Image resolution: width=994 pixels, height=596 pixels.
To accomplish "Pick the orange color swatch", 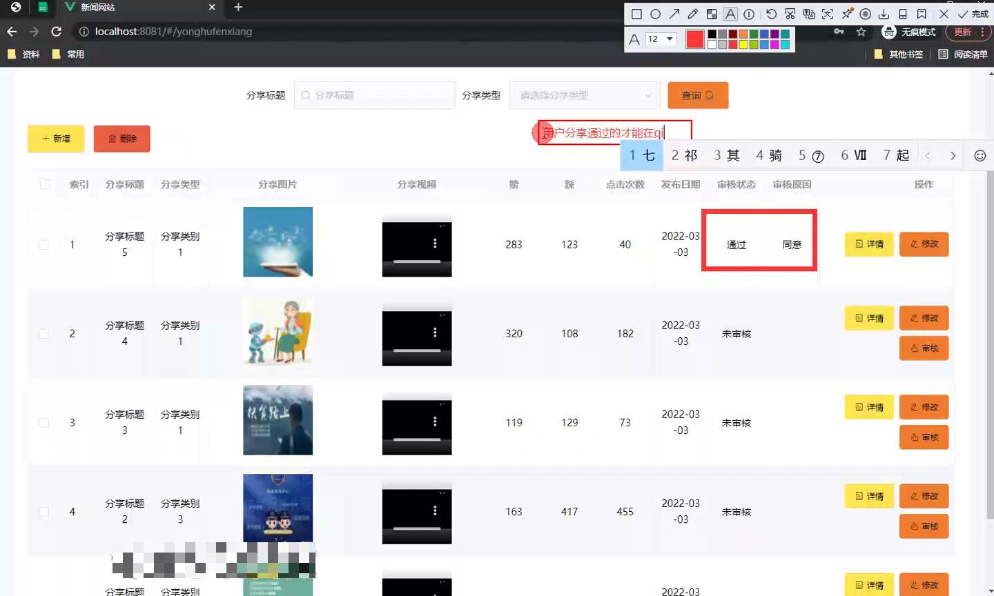I will click(x=743, y=34).
